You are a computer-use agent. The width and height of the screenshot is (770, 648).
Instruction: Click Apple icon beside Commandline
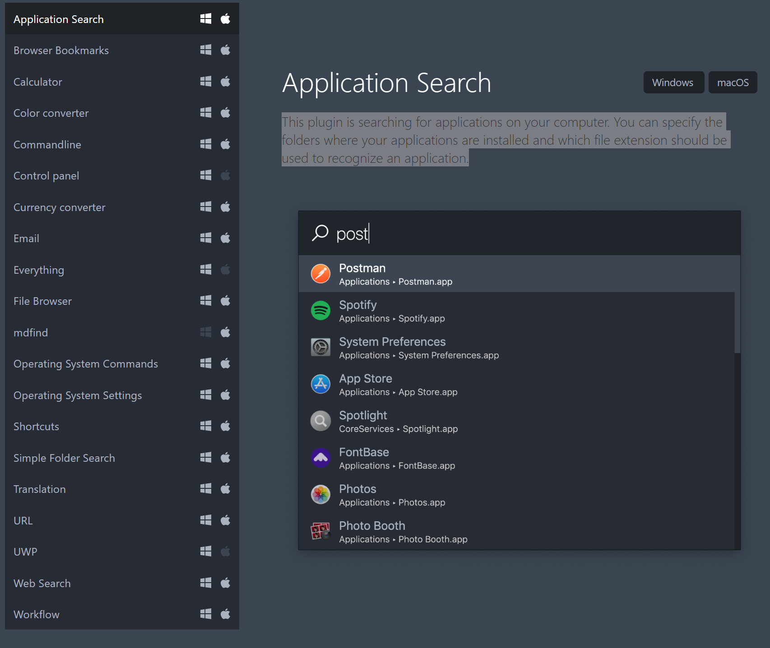point(225,144)
